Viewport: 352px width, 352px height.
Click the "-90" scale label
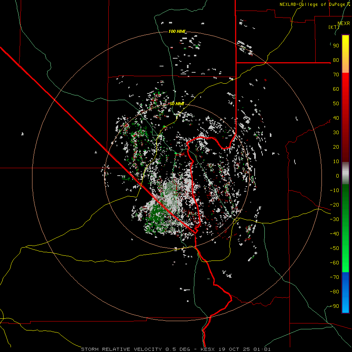point(334,306)
